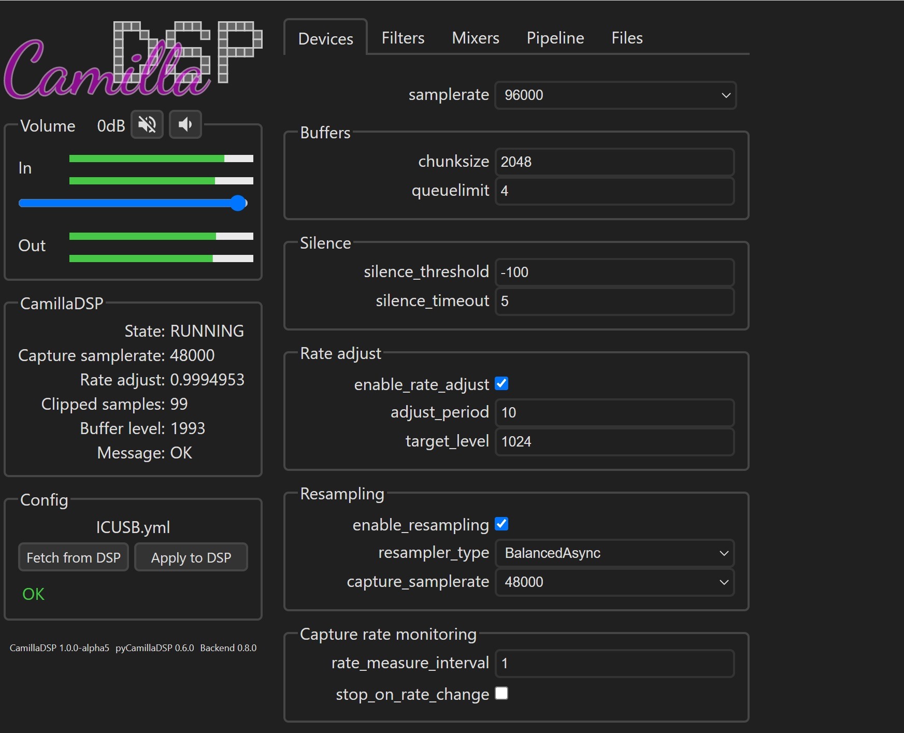Click the 'Message: OK' text
The height and width of the screenshot is (733, 904).
coord(145,453)
